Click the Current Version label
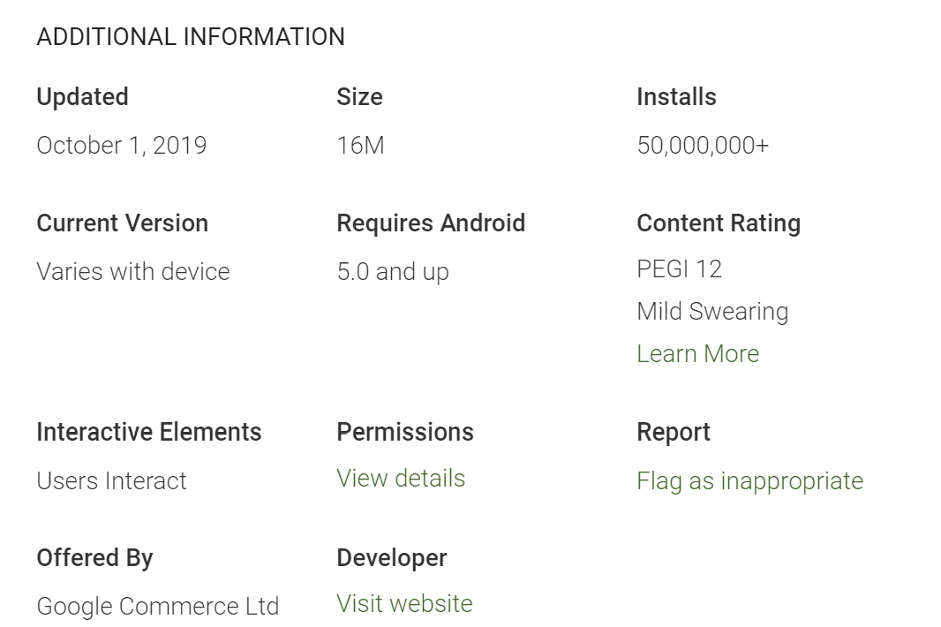The image size is (941, 627). [x=123, y=223]
